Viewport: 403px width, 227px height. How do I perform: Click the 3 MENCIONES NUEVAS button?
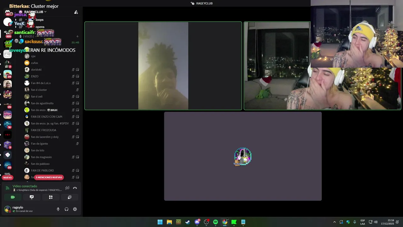(49, 178)
